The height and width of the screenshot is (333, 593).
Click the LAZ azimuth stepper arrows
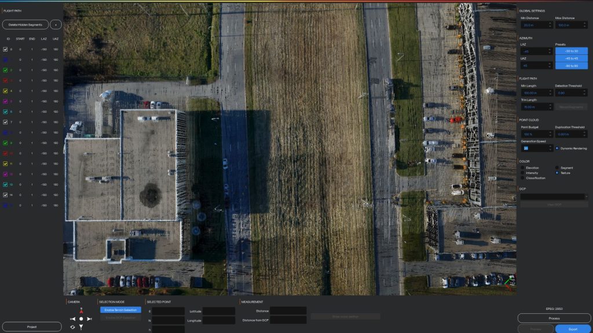(549, 51)
